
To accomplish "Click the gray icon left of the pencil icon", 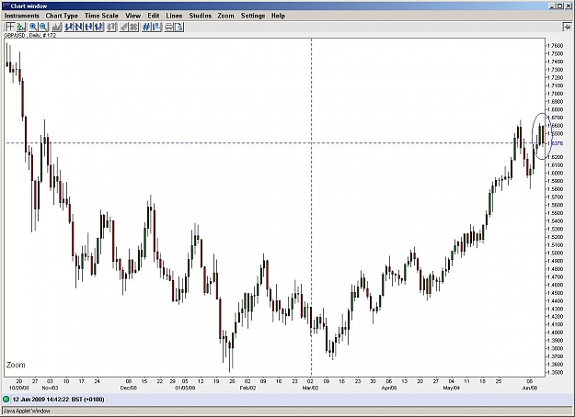I will click(111, 27).
